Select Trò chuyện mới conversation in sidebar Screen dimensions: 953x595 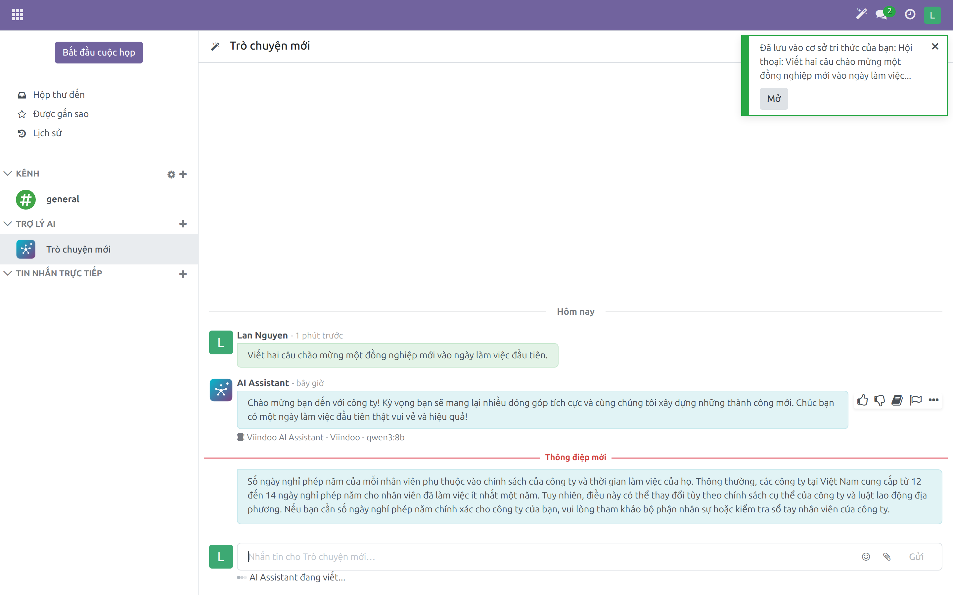point(99,249)
